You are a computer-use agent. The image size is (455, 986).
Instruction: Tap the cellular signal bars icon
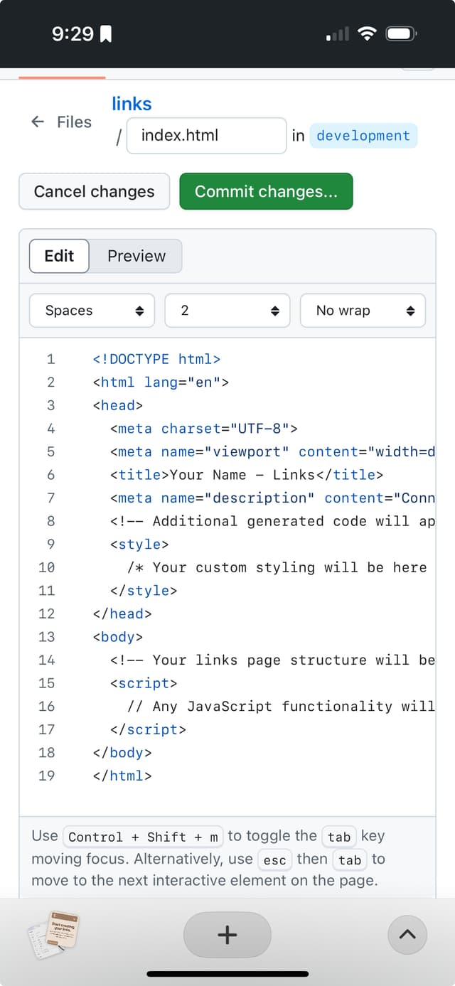coord(338,33)
